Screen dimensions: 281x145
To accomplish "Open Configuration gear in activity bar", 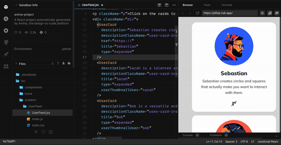I will point(6,30).
